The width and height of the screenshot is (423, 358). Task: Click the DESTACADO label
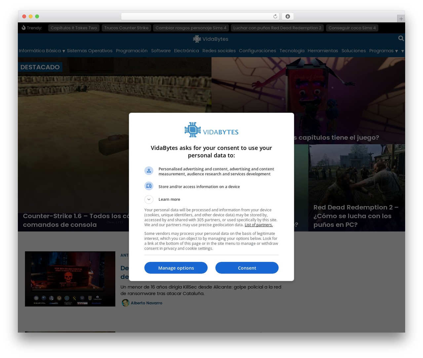(x=40, y=67)
